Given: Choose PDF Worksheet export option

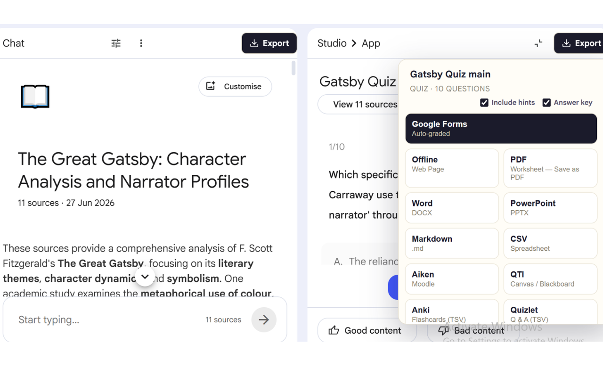Looking at the screenshot, I should point(550,168).
